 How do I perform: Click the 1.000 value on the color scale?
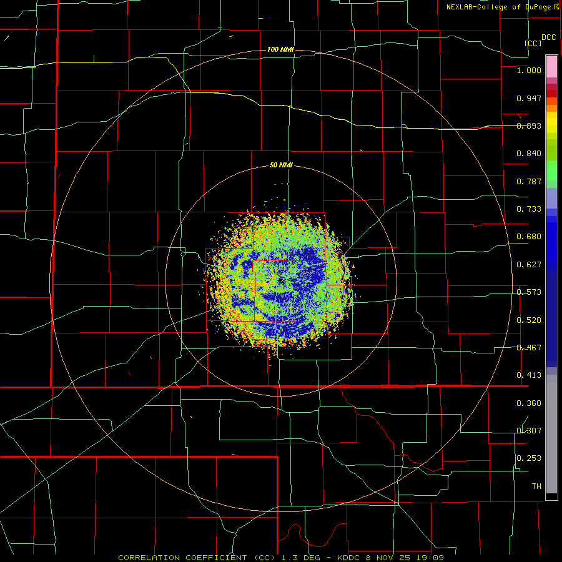click(x=529, y=70)
